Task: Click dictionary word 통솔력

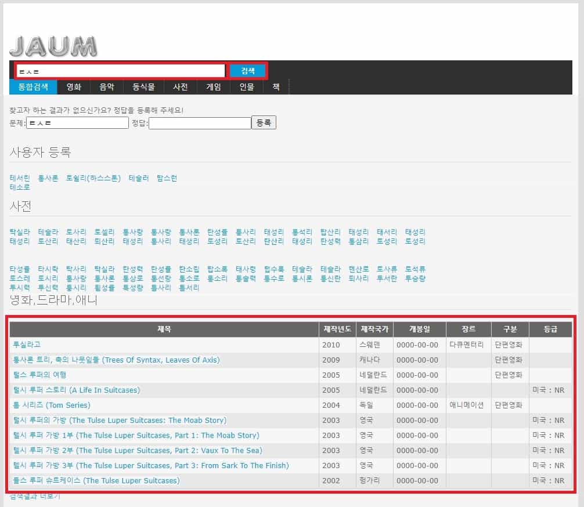Action: [x=246, y=278]
